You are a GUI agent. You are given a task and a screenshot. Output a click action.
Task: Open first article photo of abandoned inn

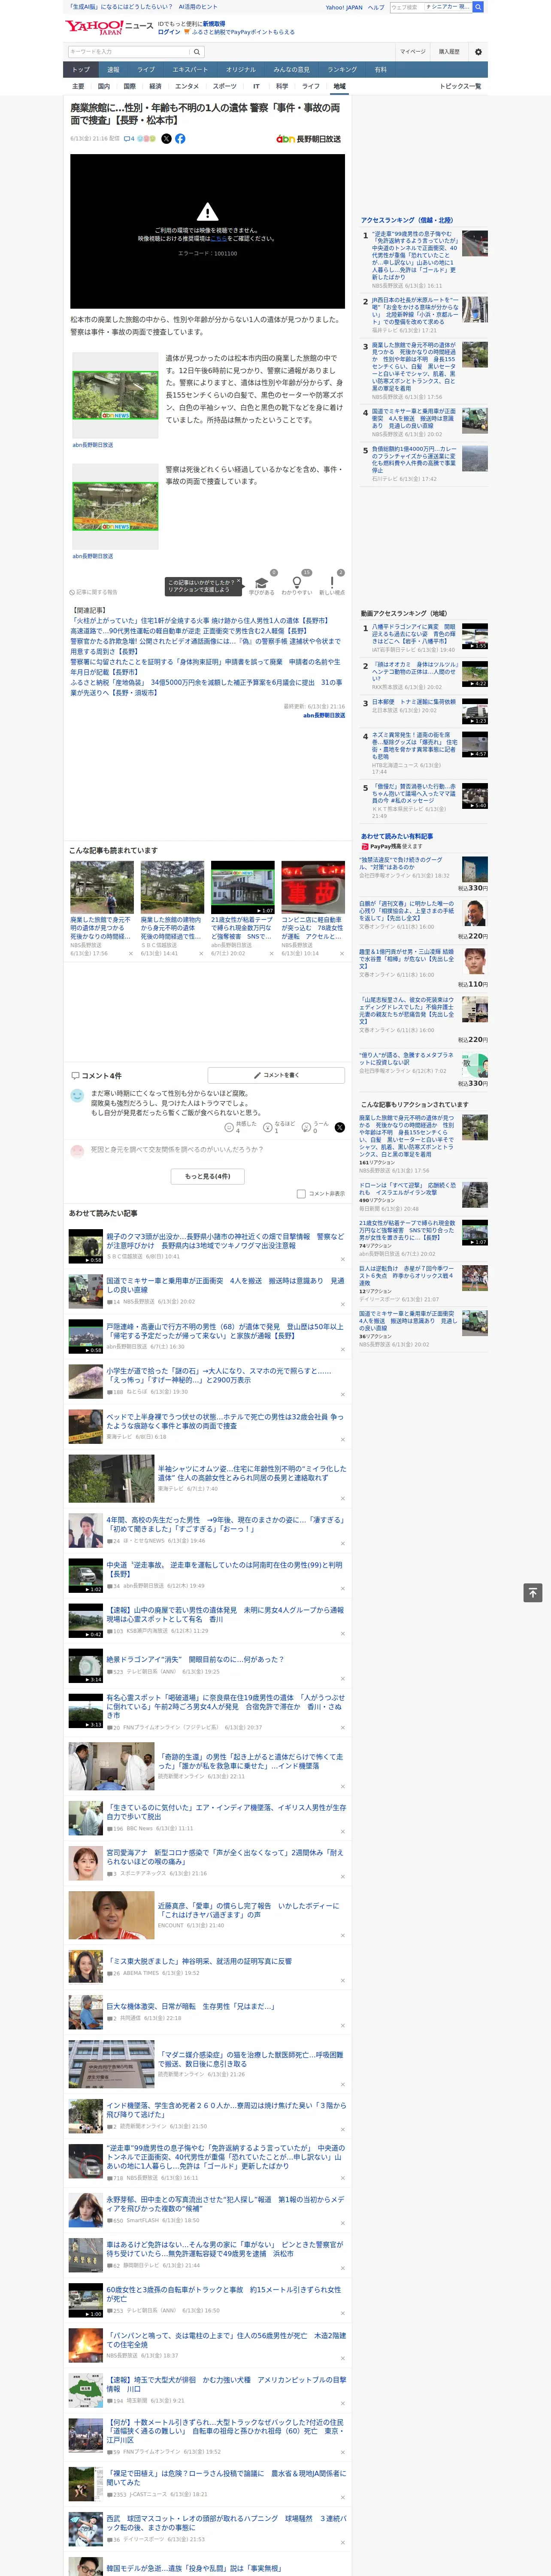116,395
